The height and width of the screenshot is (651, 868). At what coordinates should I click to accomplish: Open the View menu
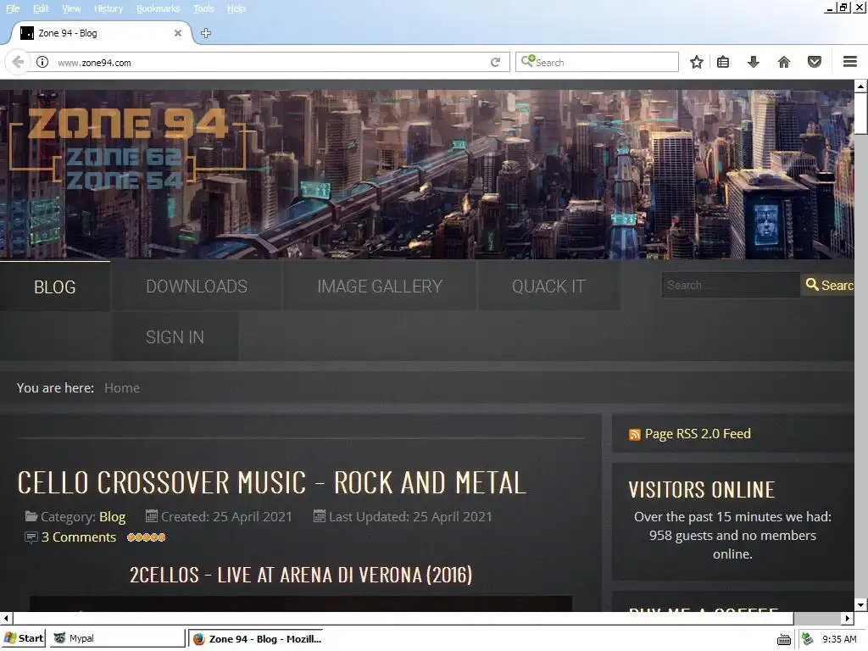(x=71, y=8)
